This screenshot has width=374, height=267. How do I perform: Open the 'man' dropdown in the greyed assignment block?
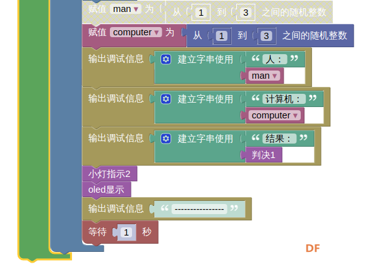(126, 9)
